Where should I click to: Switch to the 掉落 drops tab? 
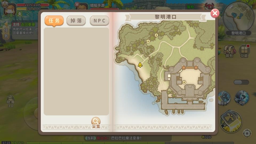coord(76,21)
